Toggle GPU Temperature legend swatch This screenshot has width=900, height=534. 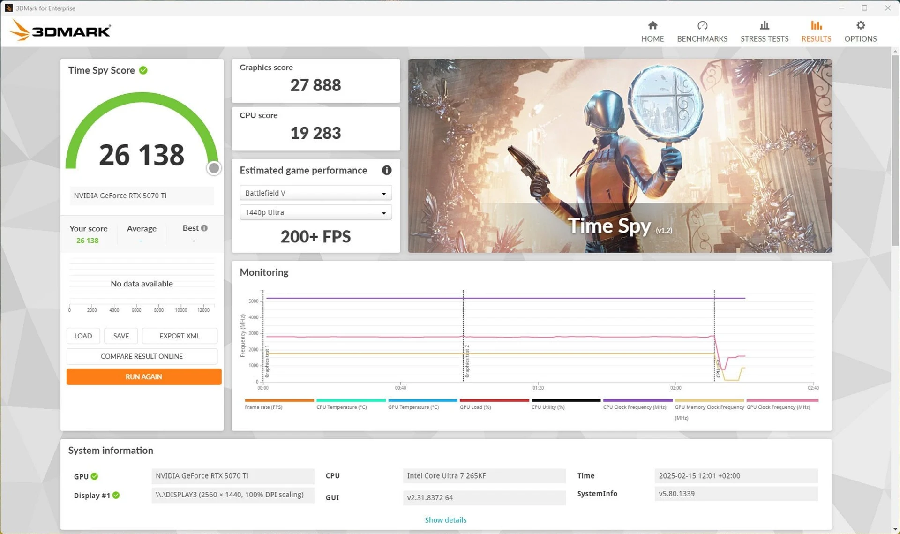tap(423, 400)
